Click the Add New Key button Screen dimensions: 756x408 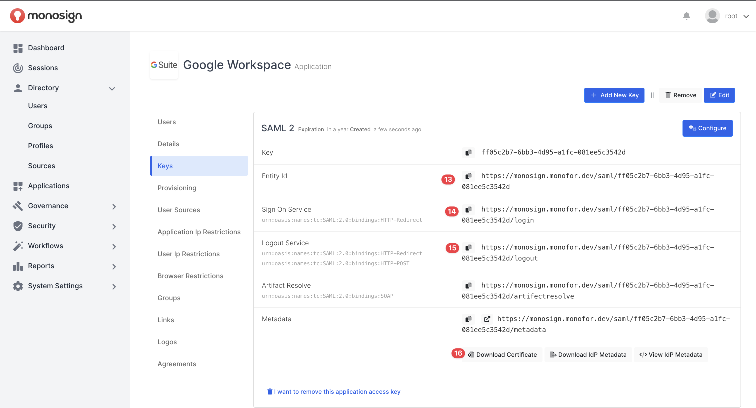pos(614,95)
